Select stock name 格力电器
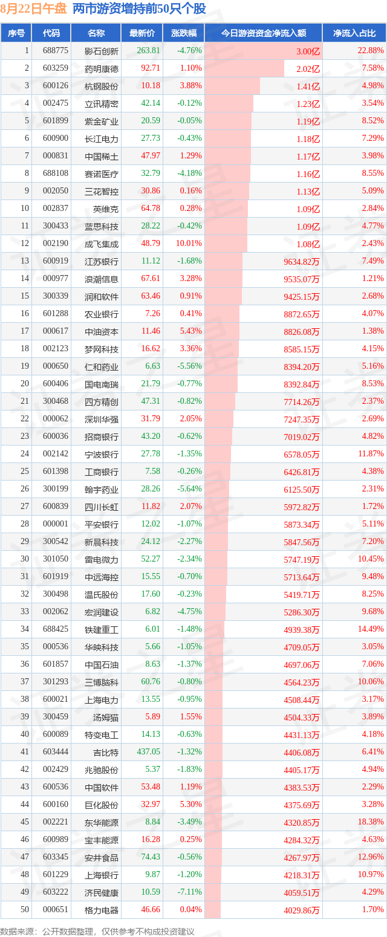 click(x=102, y=910)
